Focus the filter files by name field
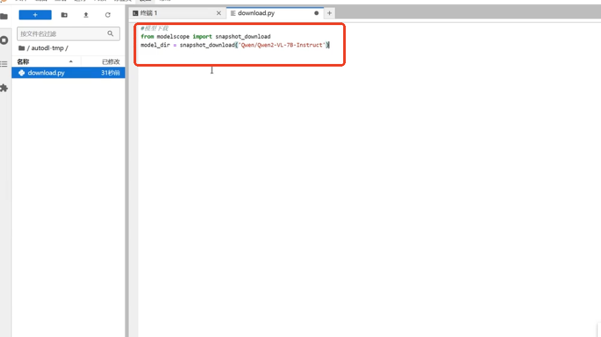 coord(68,34)
